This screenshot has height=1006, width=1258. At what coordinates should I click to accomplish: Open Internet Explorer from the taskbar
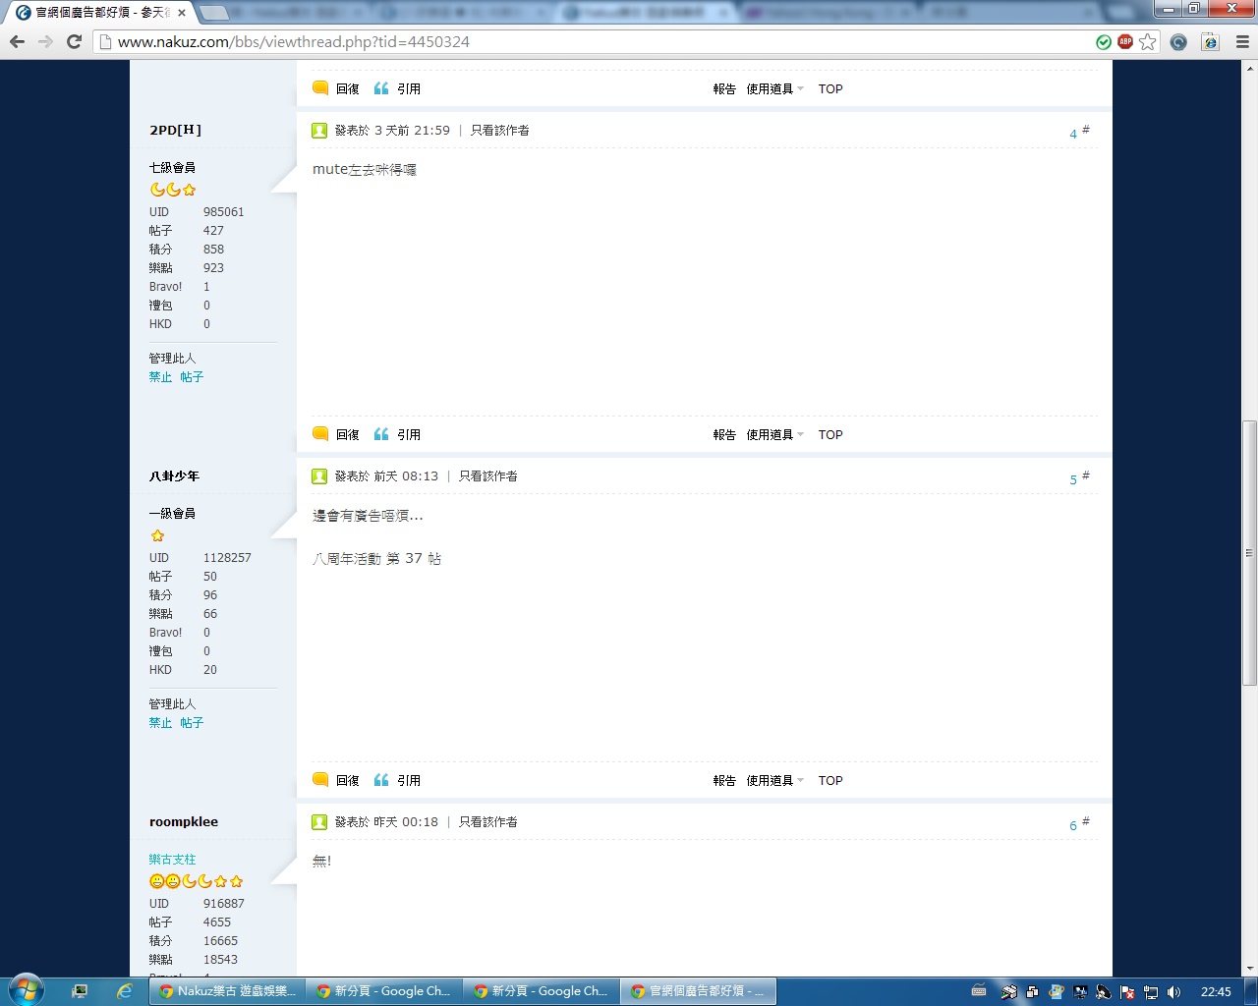pos(125,991)
